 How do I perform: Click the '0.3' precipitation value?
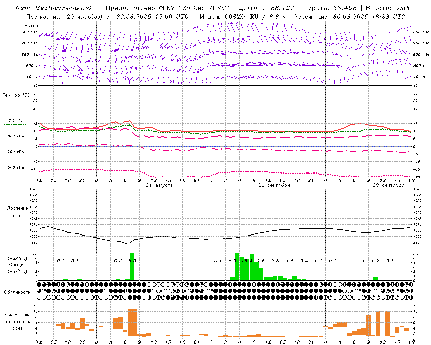pos(118,261)
